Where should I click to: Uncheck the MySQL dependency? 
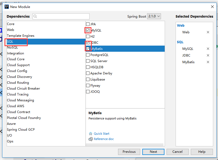[88, 30]
